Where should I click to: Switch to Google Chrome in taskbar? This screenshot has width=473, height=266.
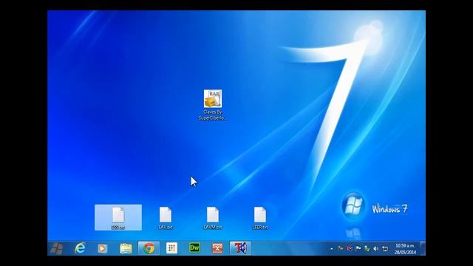coord(149,248)
